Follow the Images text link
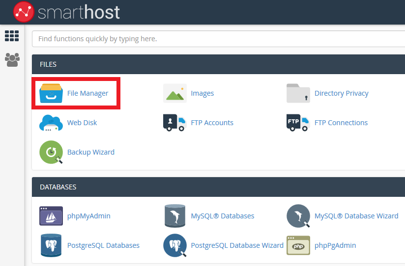The height and width of the screenshot is (266, 405). pyautogui.click(x=202, y=93)
